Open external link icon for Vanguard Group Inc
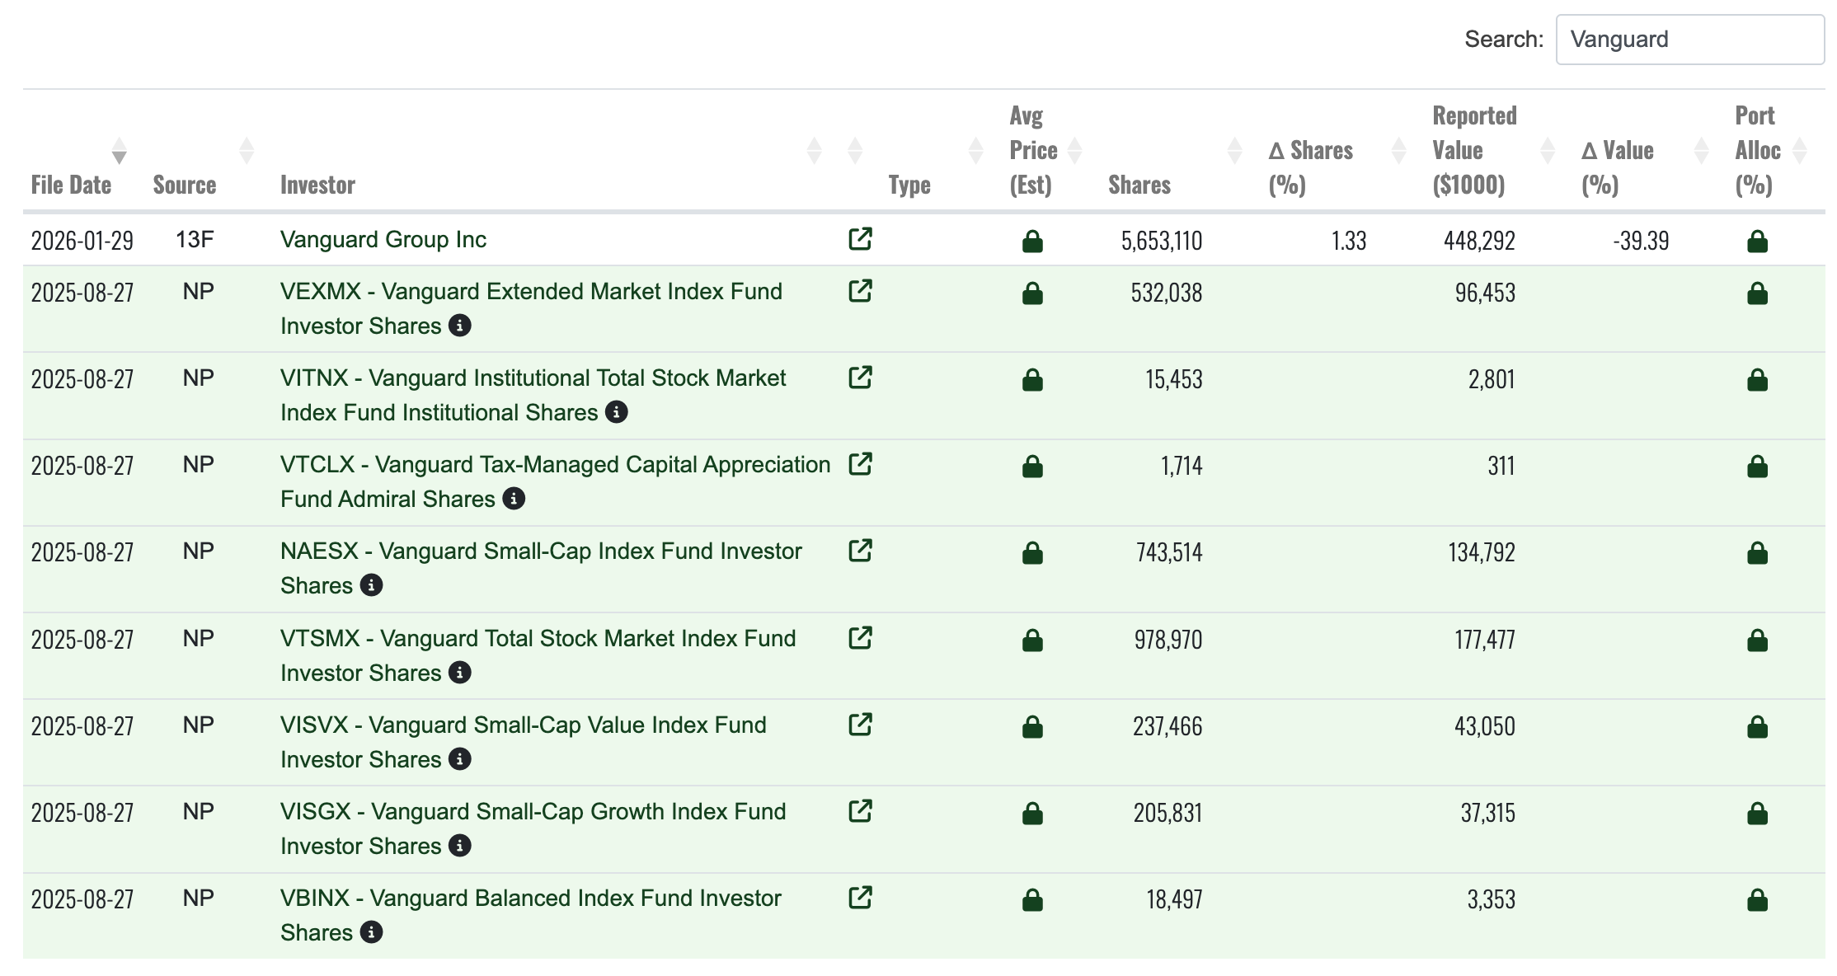This screenshot has width=1837, height=976. coord(860,239)
